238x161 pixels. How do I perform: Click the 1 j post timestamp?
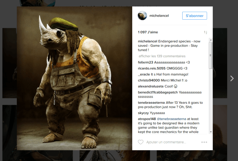click(x=205, y=32)
